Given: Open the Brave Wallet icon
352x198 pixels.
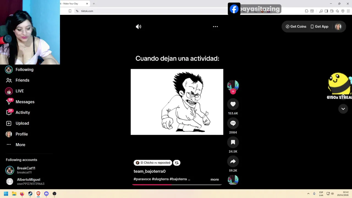Looking at the screenshot, I should click(x=332, y=11).
